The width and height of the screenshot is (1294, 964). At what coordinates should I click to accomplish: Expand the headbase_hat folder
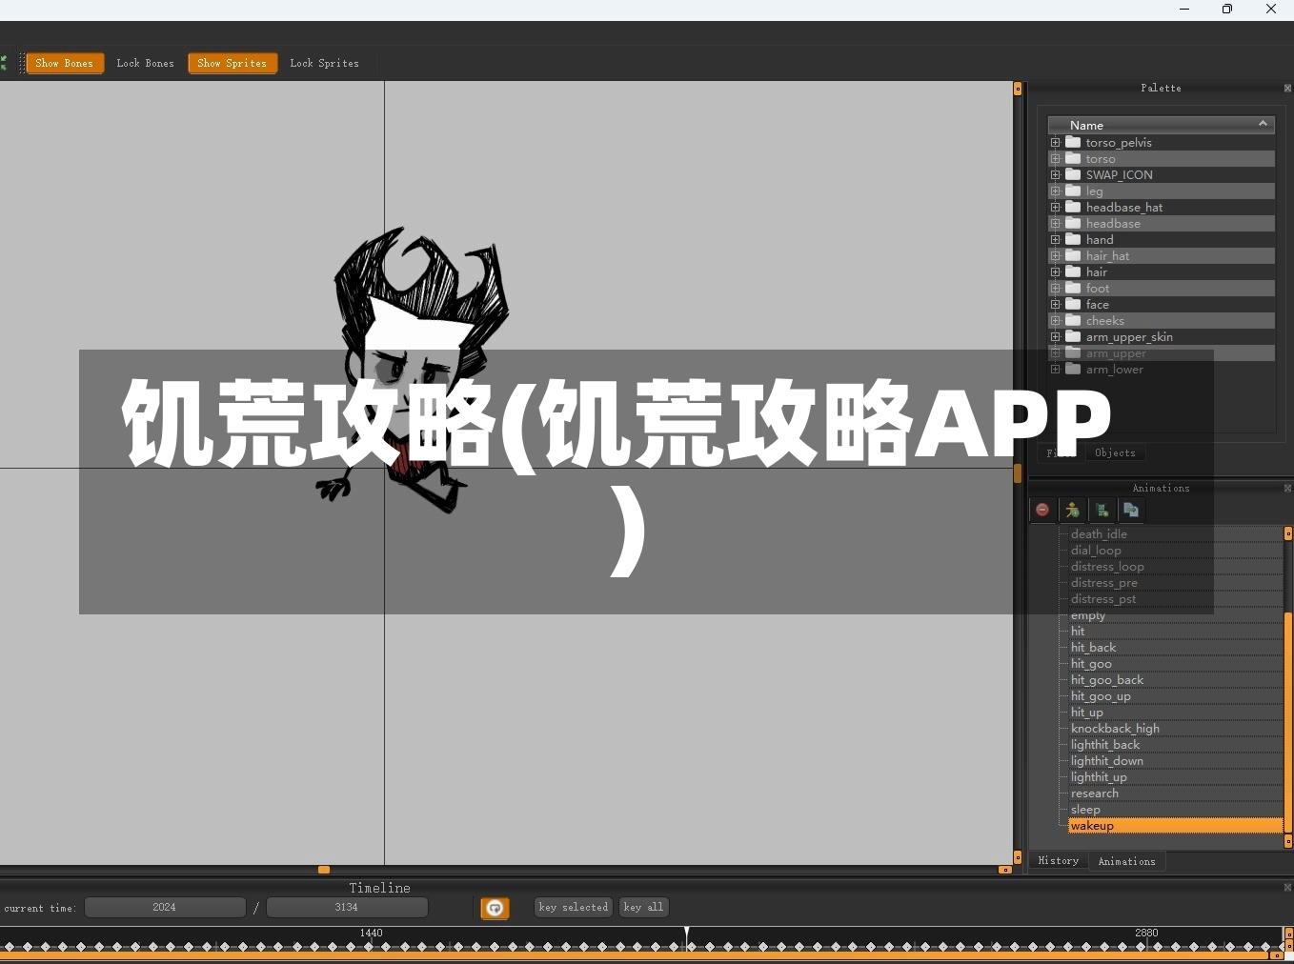coord(1055,208)
